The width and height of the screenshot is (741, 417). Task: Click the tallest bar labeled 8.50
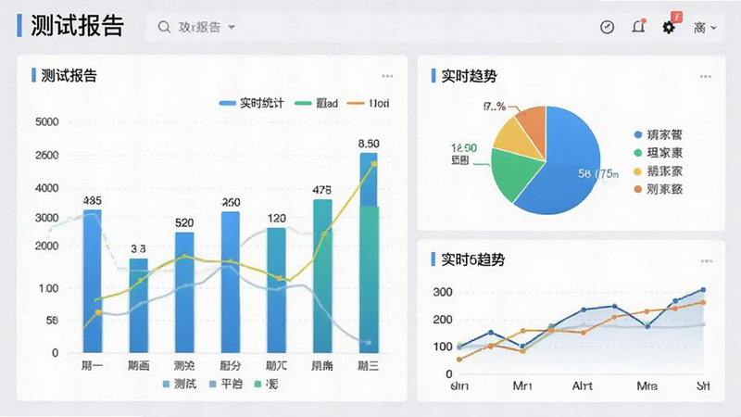369,253
